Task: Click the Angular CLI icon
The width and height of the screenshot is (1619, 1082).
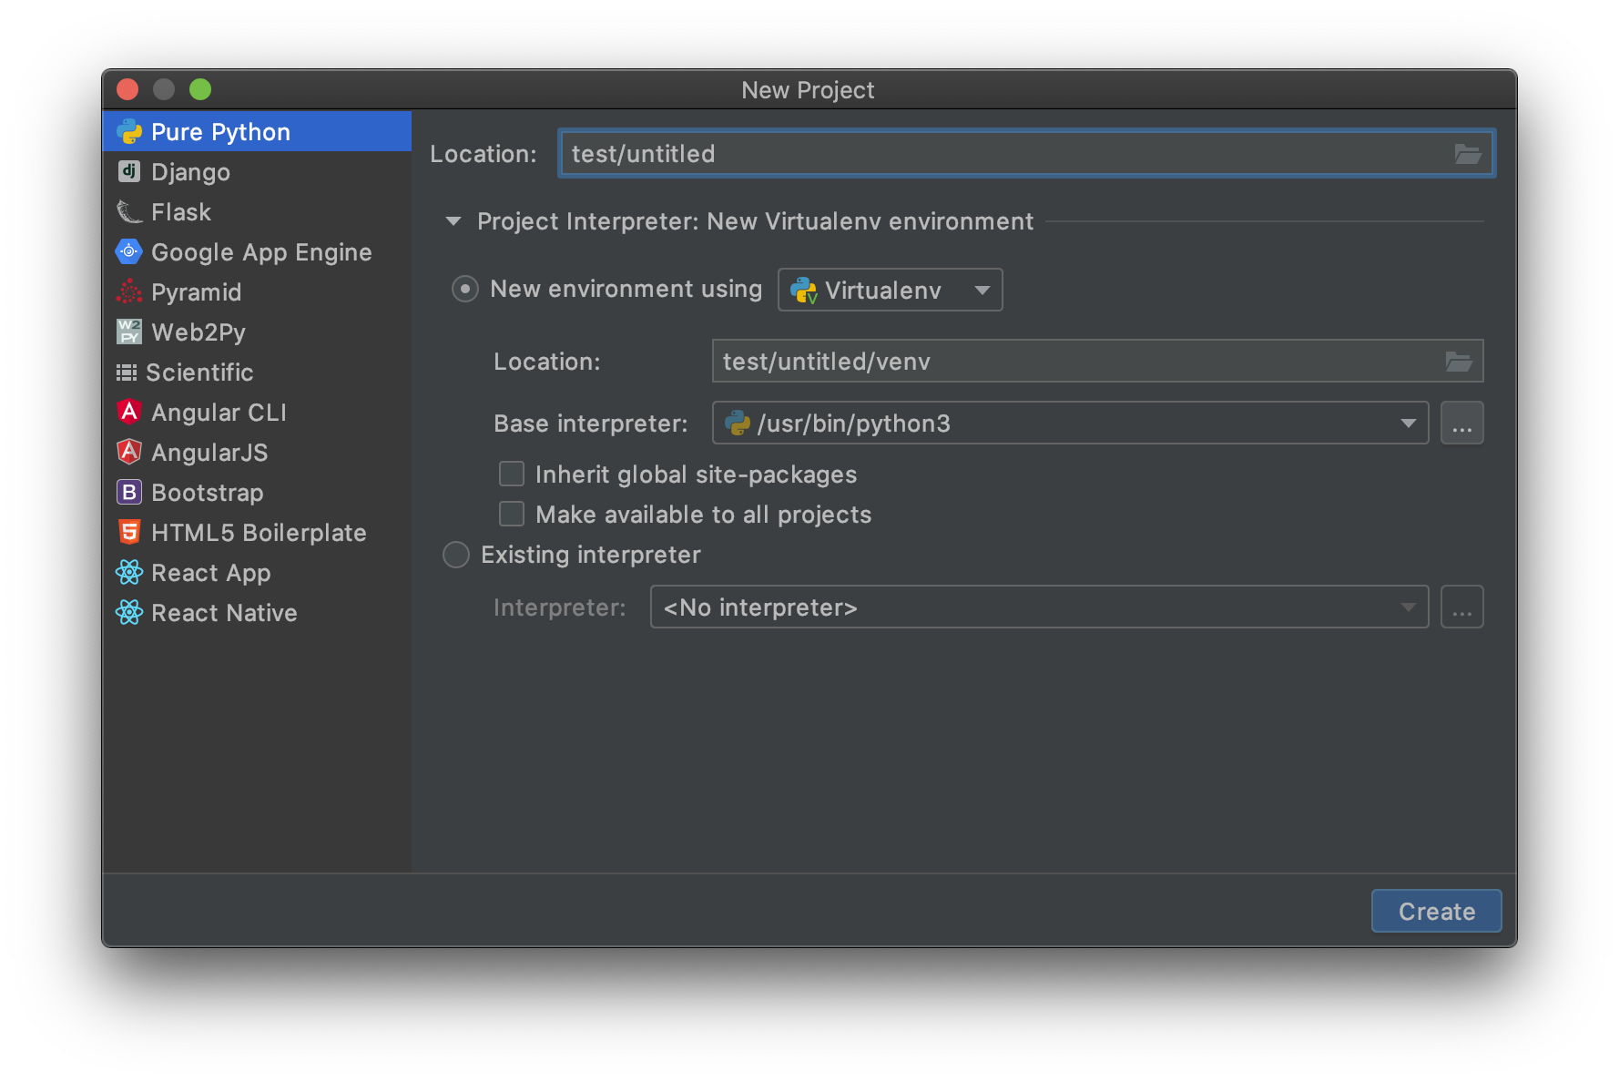Action: click(129, 412)
